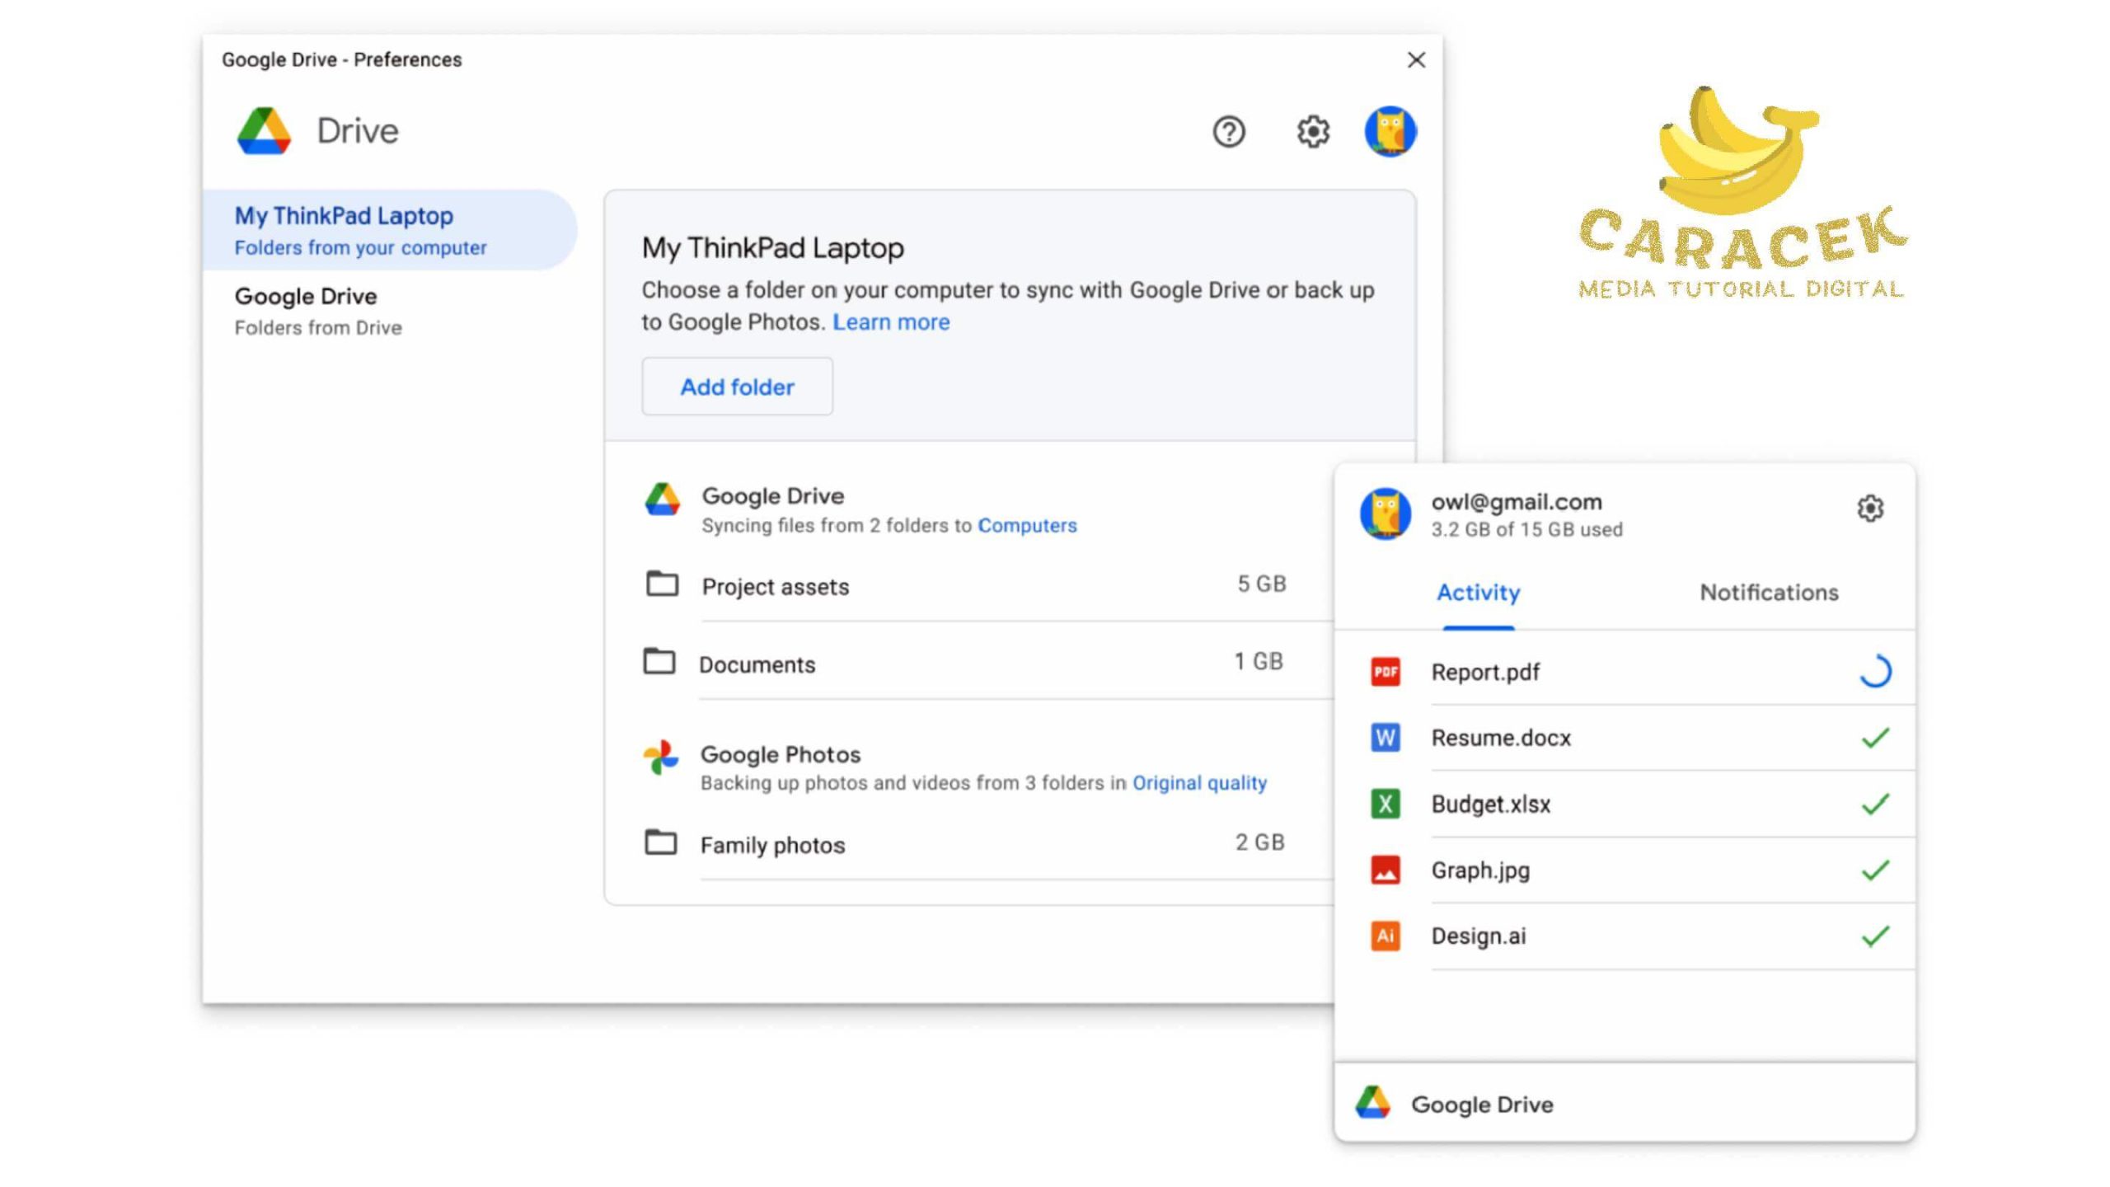
Task: Click folder icon beside Documents
Action: point(659,661)
